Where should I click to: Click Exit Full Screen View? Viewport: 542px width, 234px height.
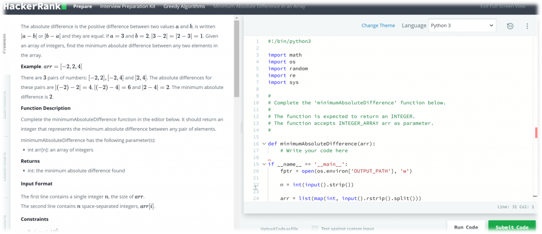(502, 7)
